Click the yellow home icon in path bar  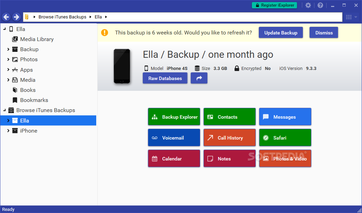click(26, 17)
